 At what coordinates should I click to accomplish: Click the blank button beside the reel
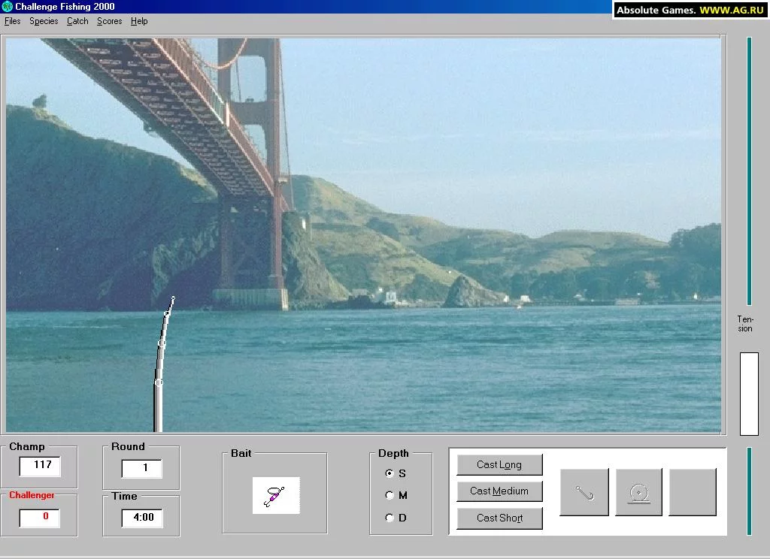tap(693, 492)
